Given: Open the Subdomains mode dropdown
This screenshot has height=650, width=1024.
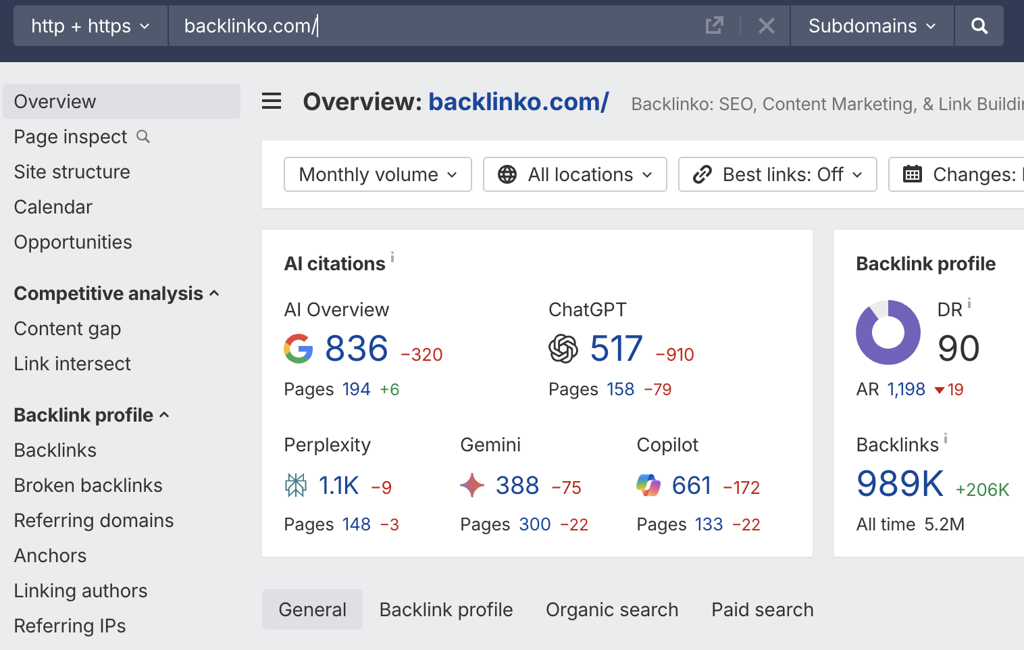Looking at the screenshot, I should (x=871, y=26).
